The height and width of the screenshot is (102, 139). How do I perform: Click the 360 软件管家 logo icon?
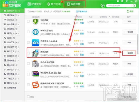[x=5, y=4]
